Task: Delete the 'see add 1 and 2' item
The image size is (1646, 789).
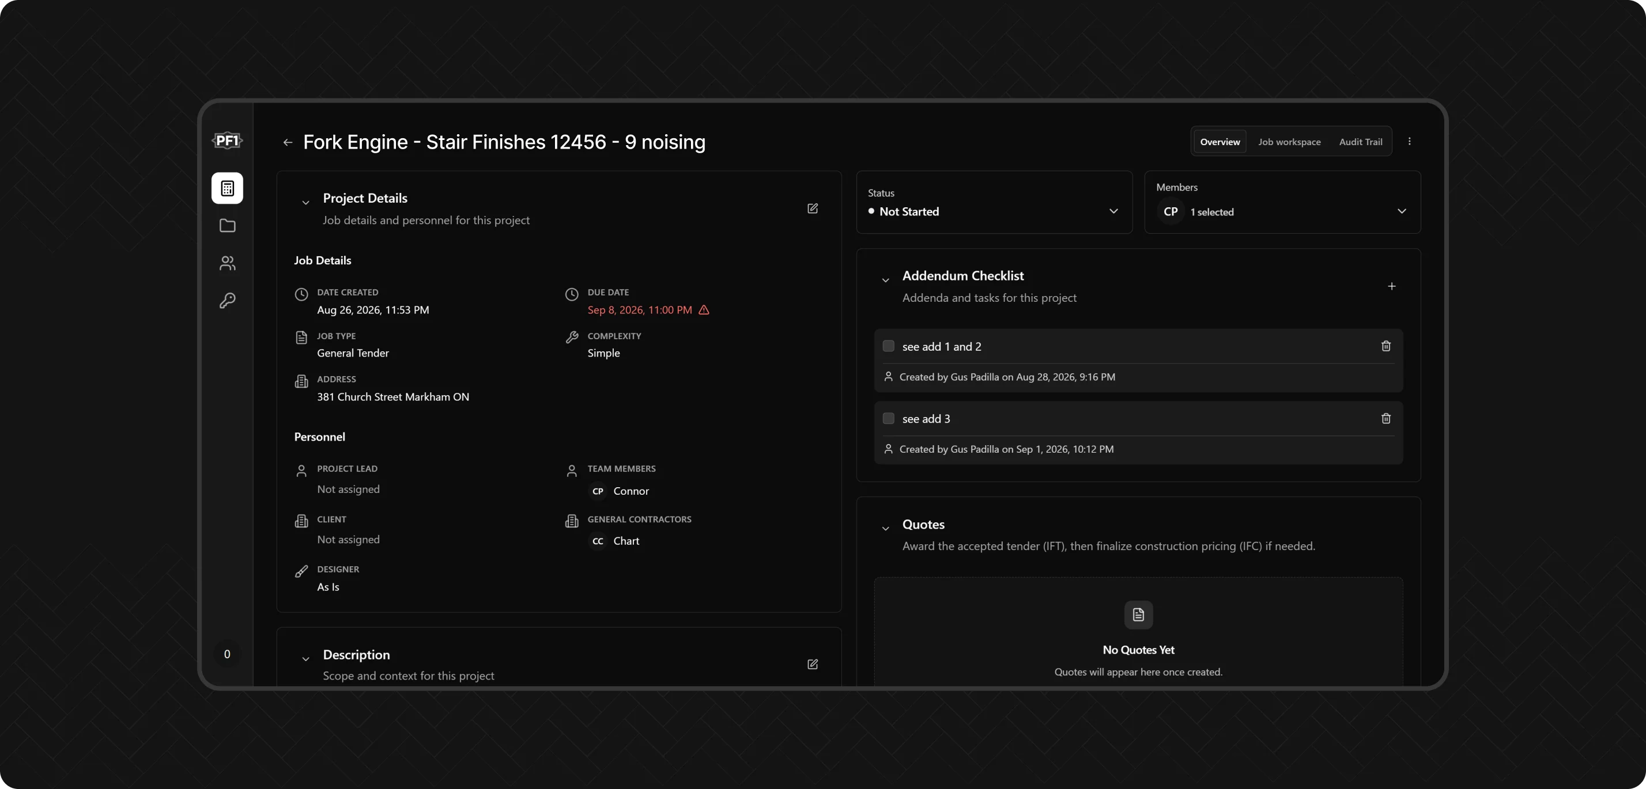Action: pyautogui.click(x=1385, y=346)
